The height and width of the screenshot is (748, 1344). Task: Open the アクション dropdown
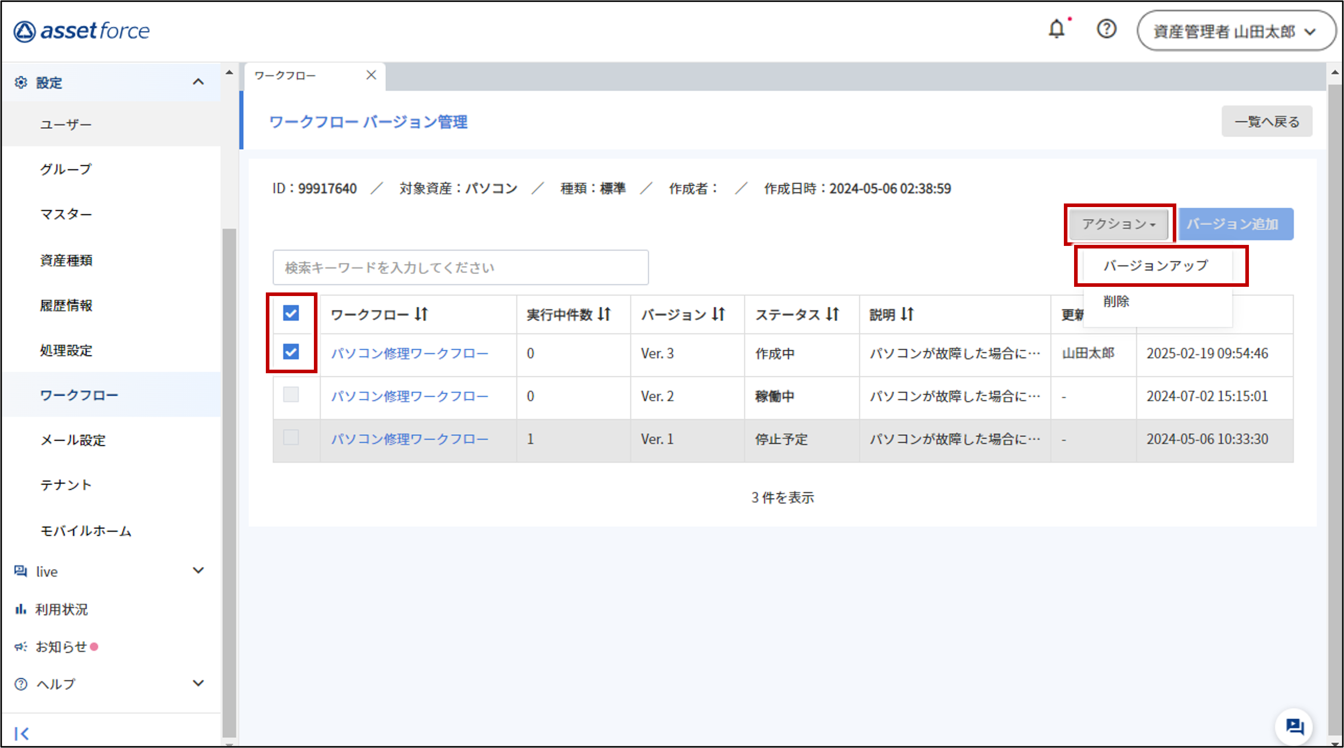pos(1119,224)
